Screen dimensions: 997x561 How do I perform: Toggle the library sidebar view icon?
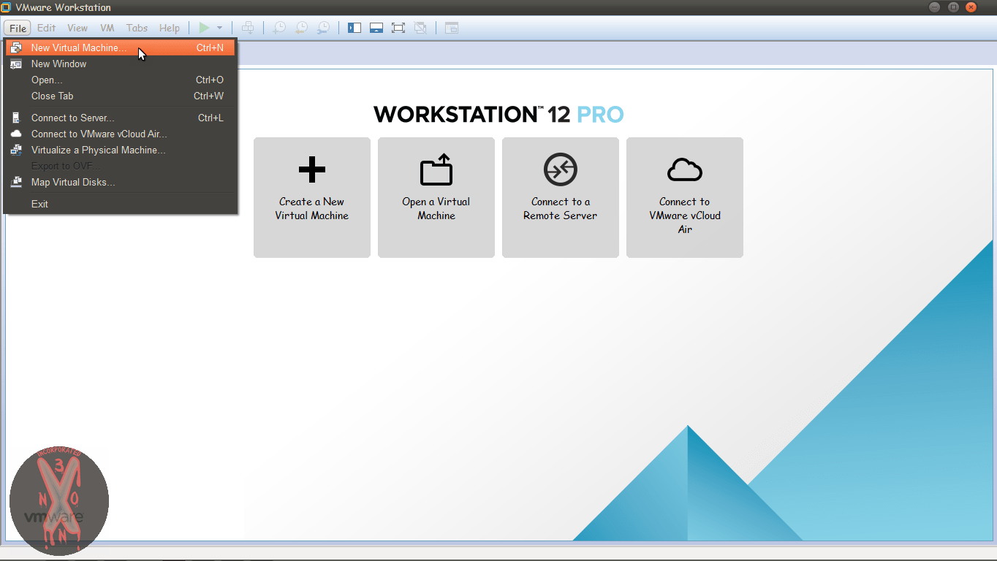(x=355, y=28)
